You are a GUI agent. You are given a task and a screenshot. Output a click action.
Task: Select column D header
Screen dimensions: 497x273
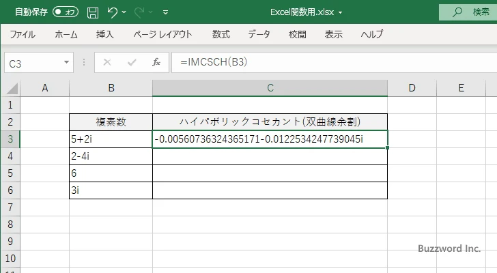[x=412, y=88]
